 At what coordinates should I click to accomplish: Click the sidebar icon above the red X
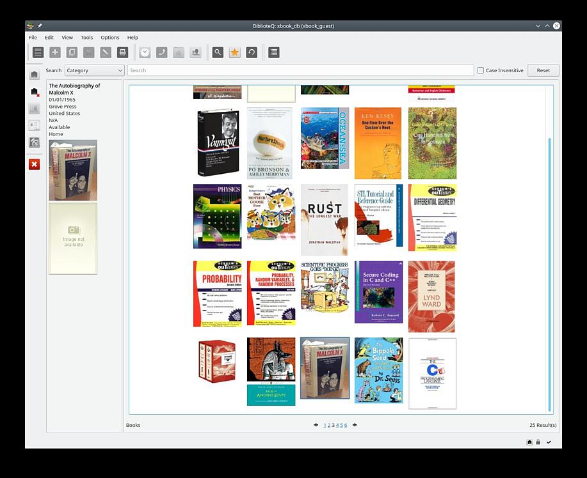click(35, 143)
